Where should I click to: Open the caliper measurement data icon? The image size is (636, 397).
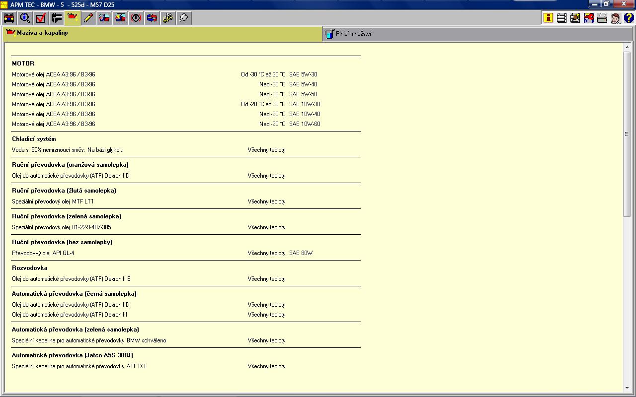pyautogui.click(x=57, y=18)
